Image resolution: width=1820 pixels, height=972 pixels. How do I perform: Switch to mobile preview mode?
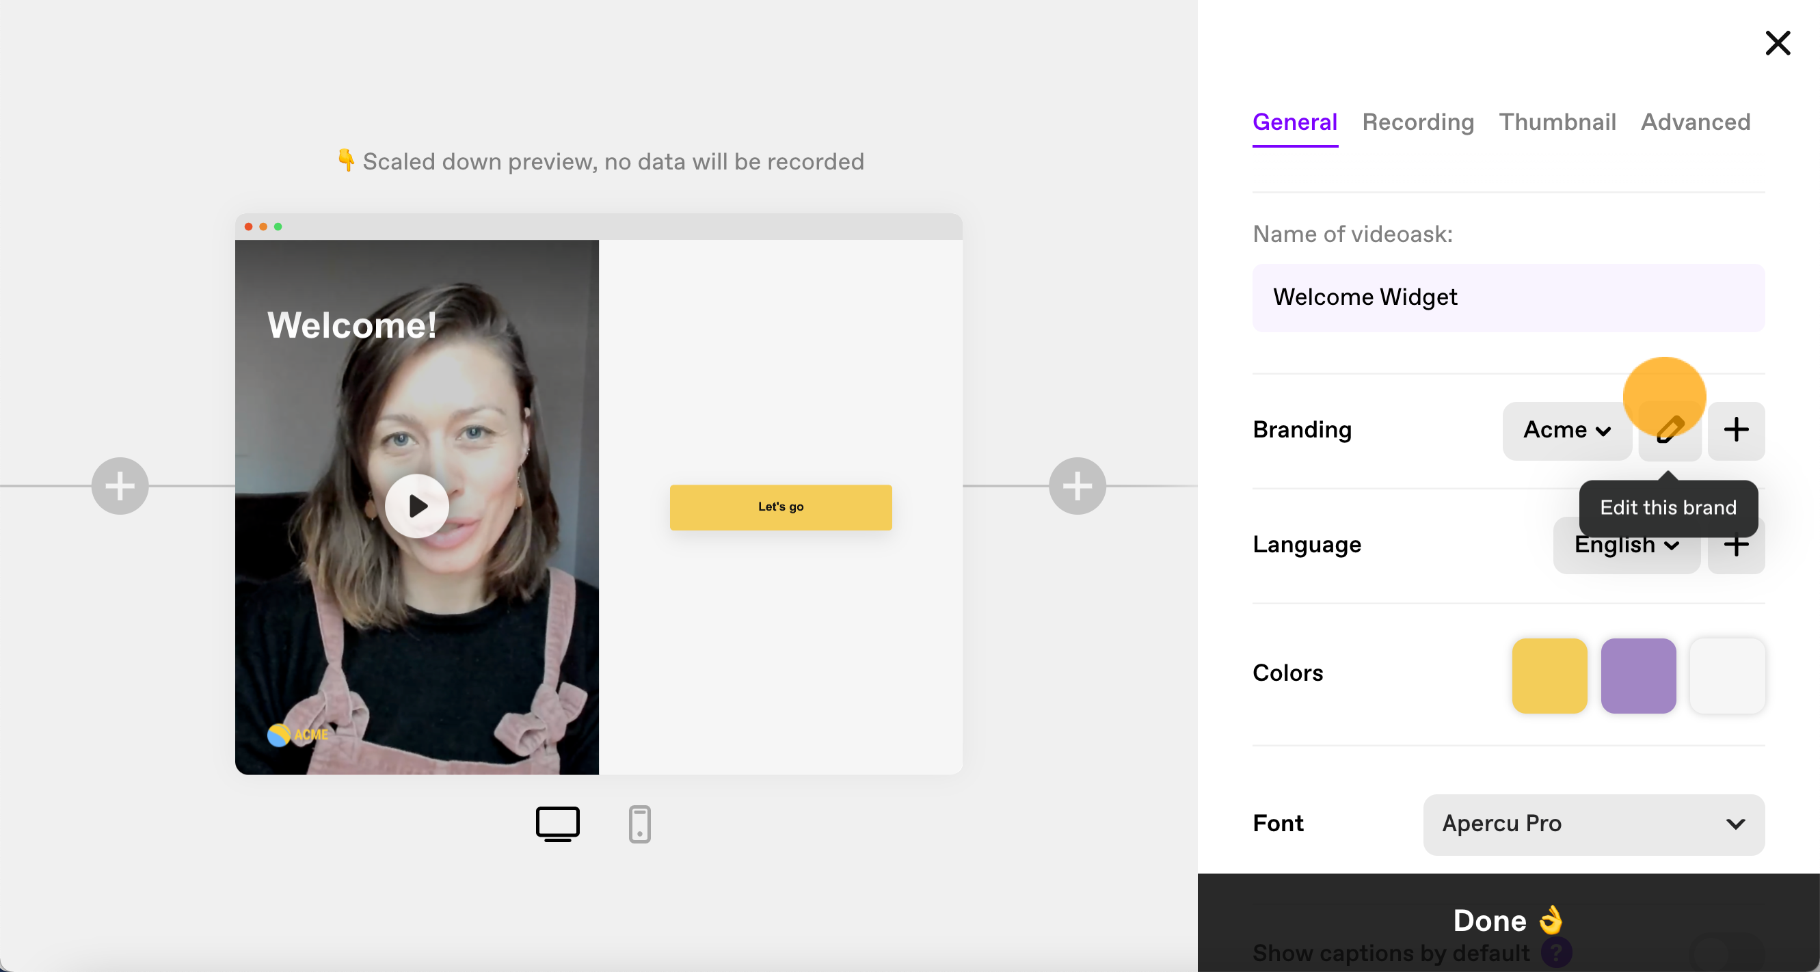coord(639,824)
